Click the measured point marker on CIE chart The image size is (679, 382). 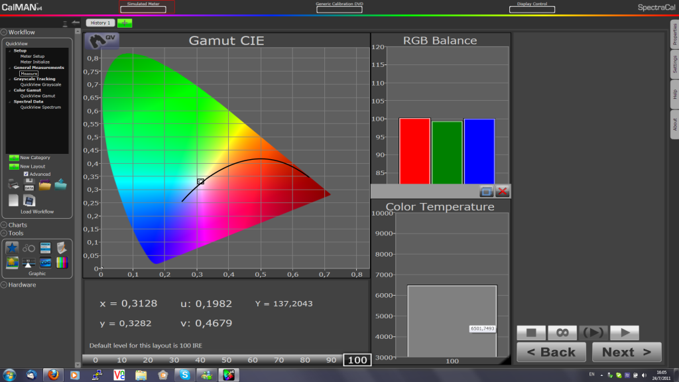click(x=200, y=182)
